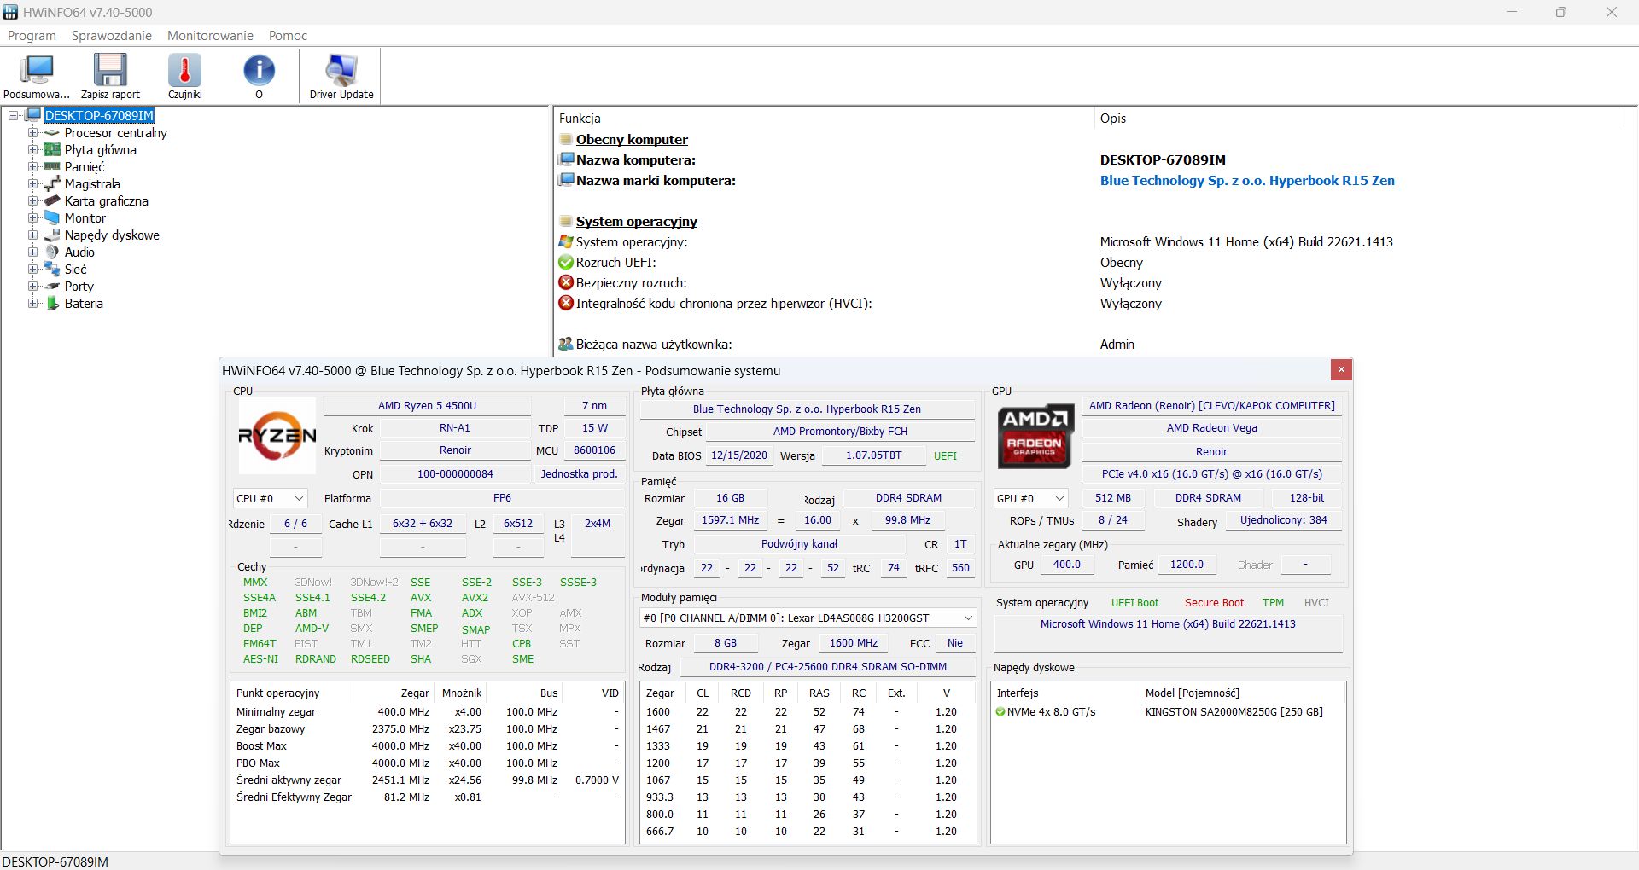
Task: Expand the Procesor centralny node
Action: click(32, 133)
